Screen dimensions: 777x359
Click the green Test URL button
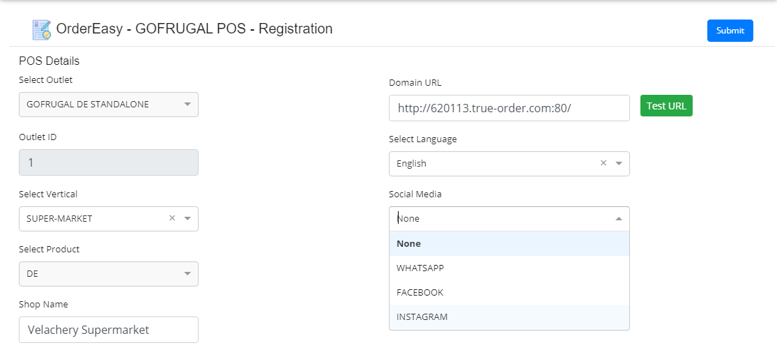(666, 106)
